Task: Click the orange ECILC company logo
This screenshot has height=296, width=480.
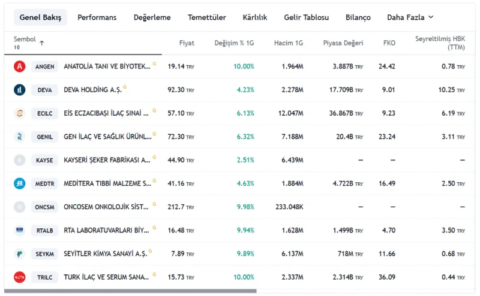Action: pyautogui.click(x=20, y=113)
